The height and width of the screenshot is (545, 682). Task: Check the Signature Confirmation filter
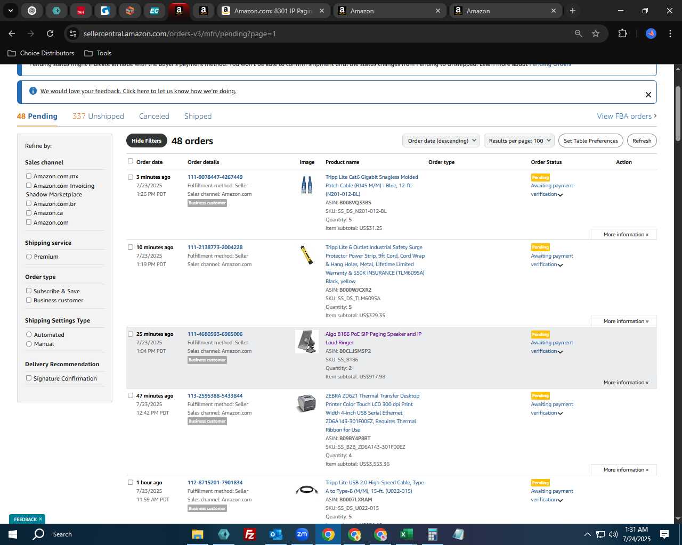pos(29,378)
